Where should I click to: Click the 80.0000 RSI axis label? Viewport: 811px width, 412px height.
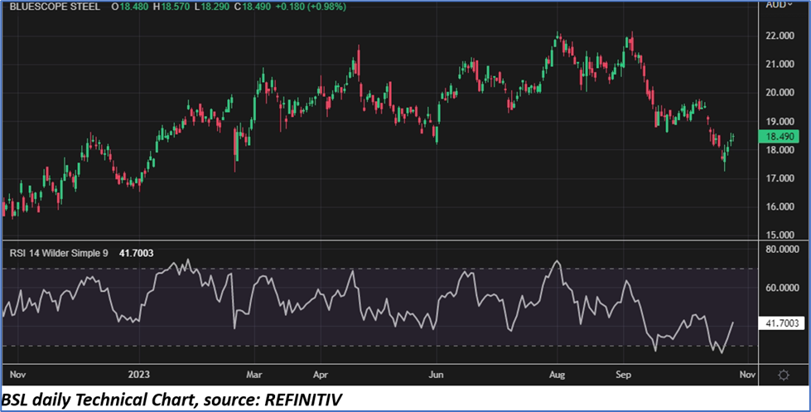click(x=782, y=249)
